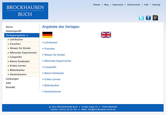Image resolution: width=166 pixels, height=115 pixels.
Task: Follow the blue Leseprofis link in content
Action: click(50, 67)
